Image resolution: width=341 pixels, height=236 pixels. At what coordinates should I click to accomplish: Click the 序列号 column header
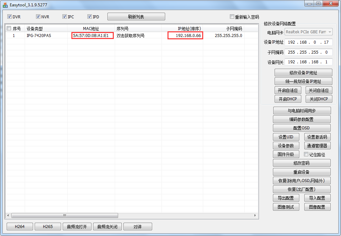pyautogui.click(x=138, y=28)
